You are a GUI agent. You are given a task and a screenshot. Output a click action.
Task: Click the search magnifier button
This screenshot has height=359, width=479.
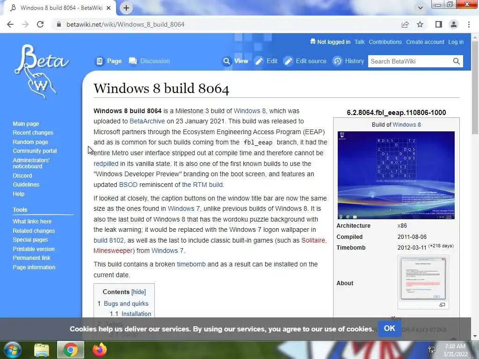457,61
